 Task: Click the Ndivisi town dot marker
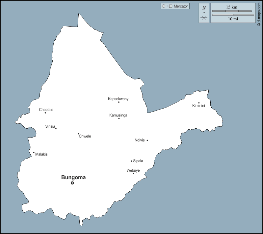147,140
